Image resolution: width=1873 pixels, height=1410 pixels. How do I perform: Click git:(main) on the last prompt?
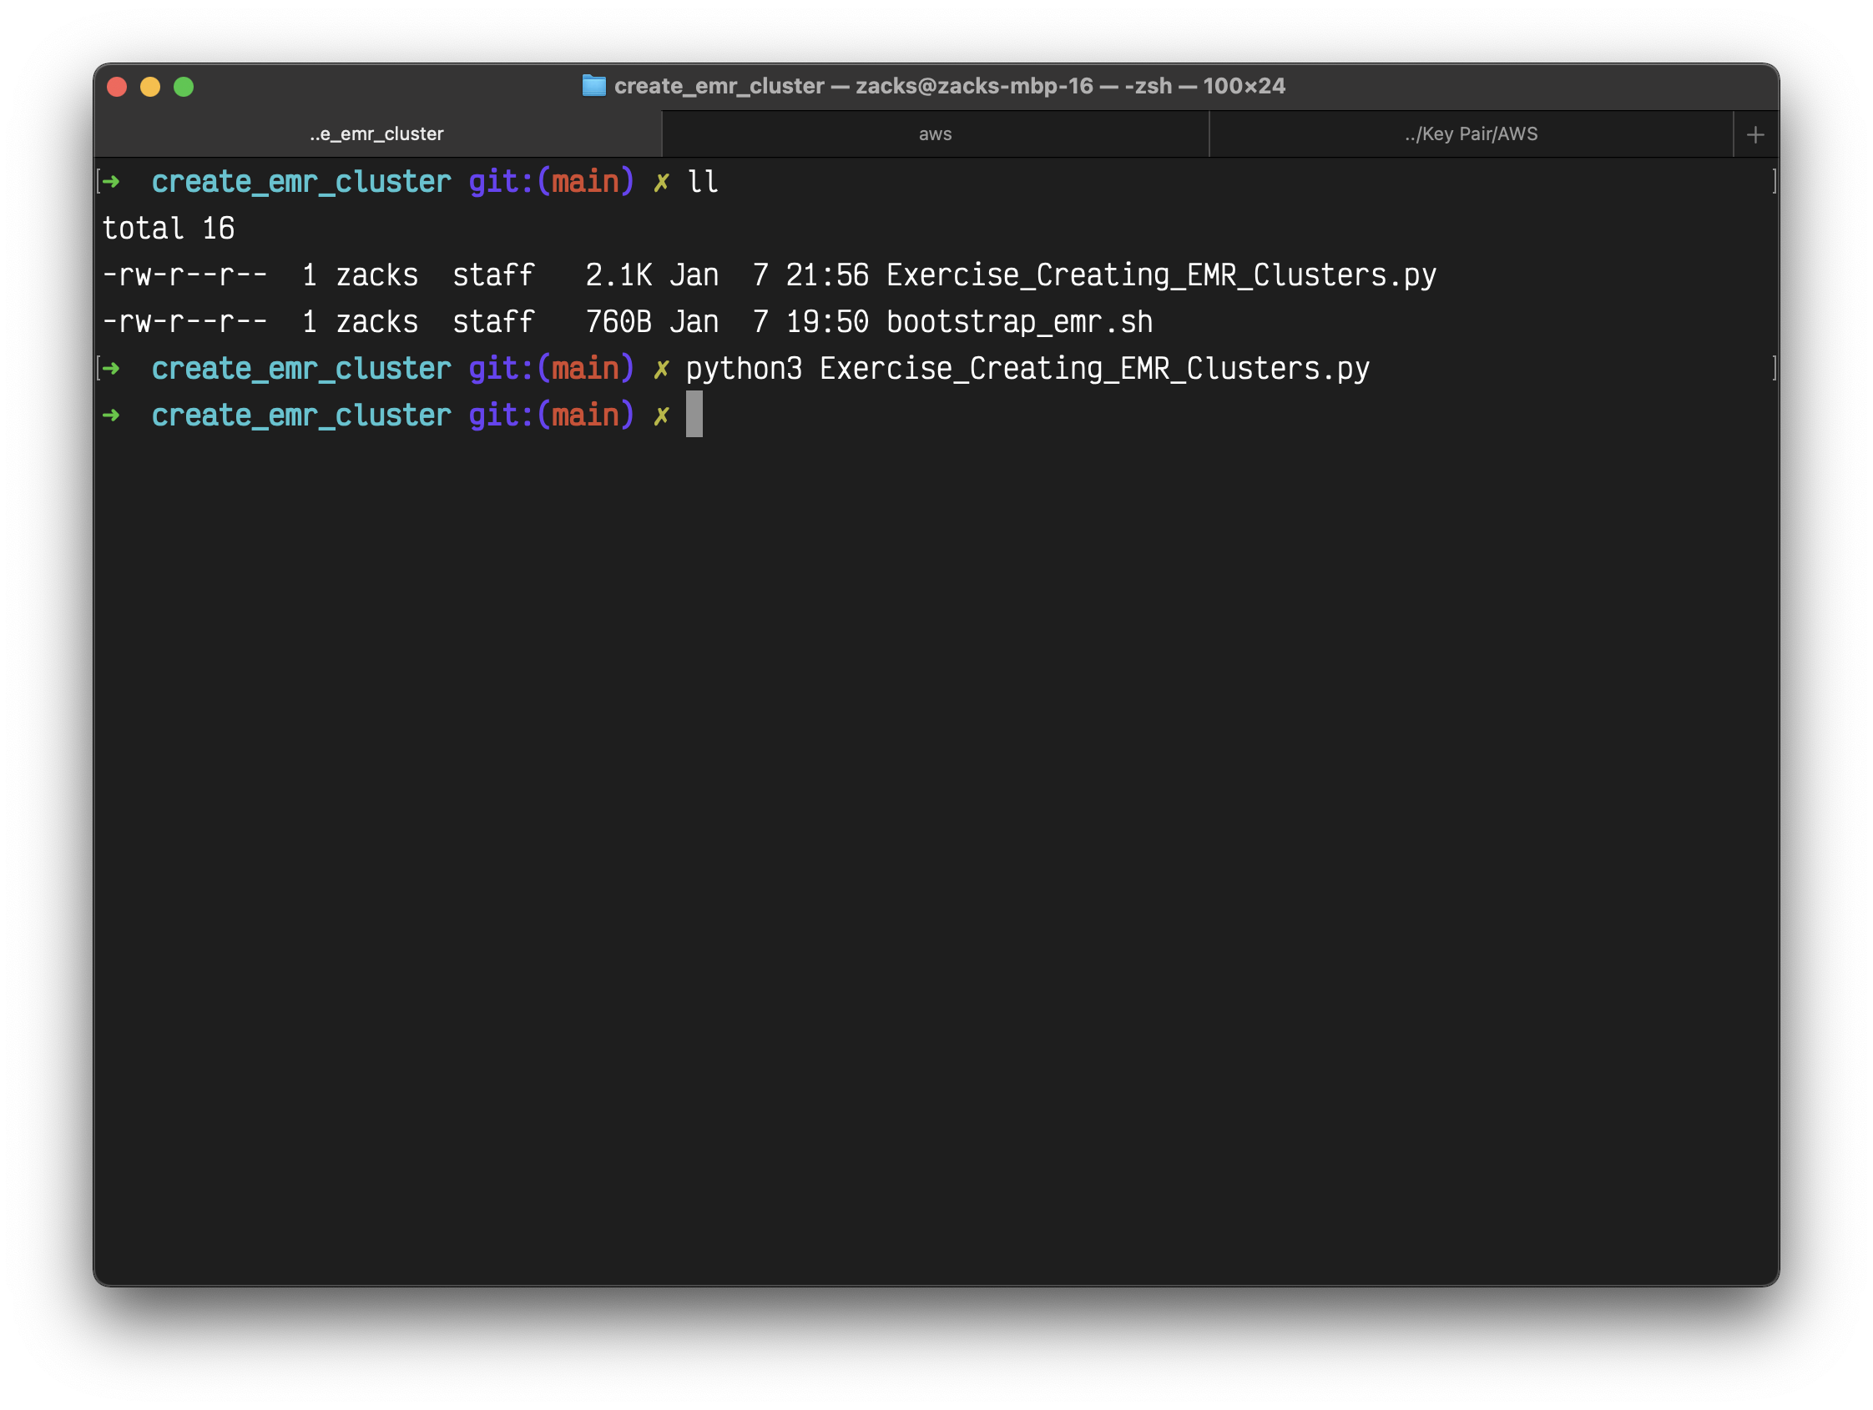pos(550,415)
